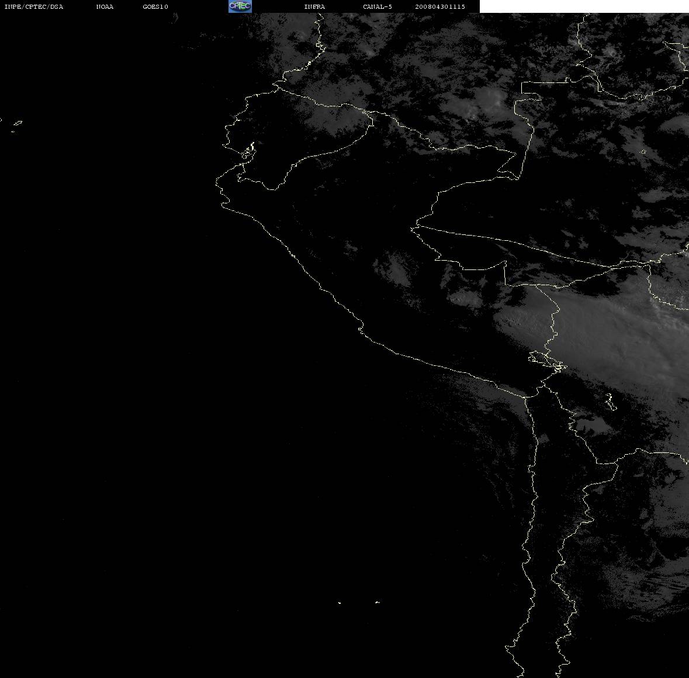Click the right small island dot off Chile
This screenshot has width=689, height=678.
coord(378,602)
